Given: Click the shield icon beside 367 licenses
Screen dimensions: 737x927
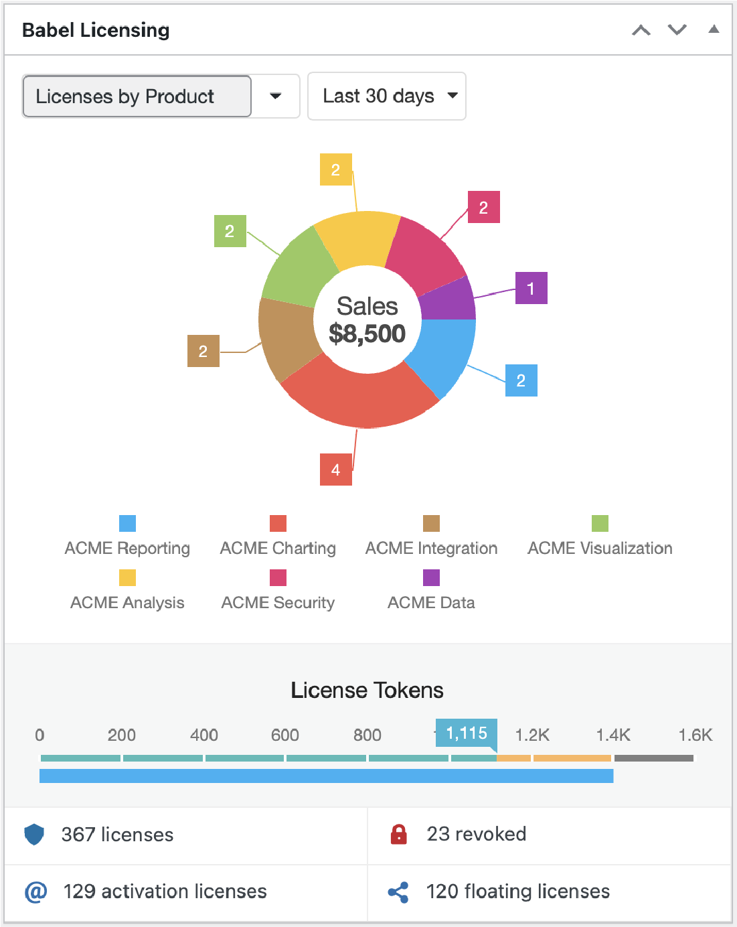Looking at the screenshot, I should click(x=34, y=835).
